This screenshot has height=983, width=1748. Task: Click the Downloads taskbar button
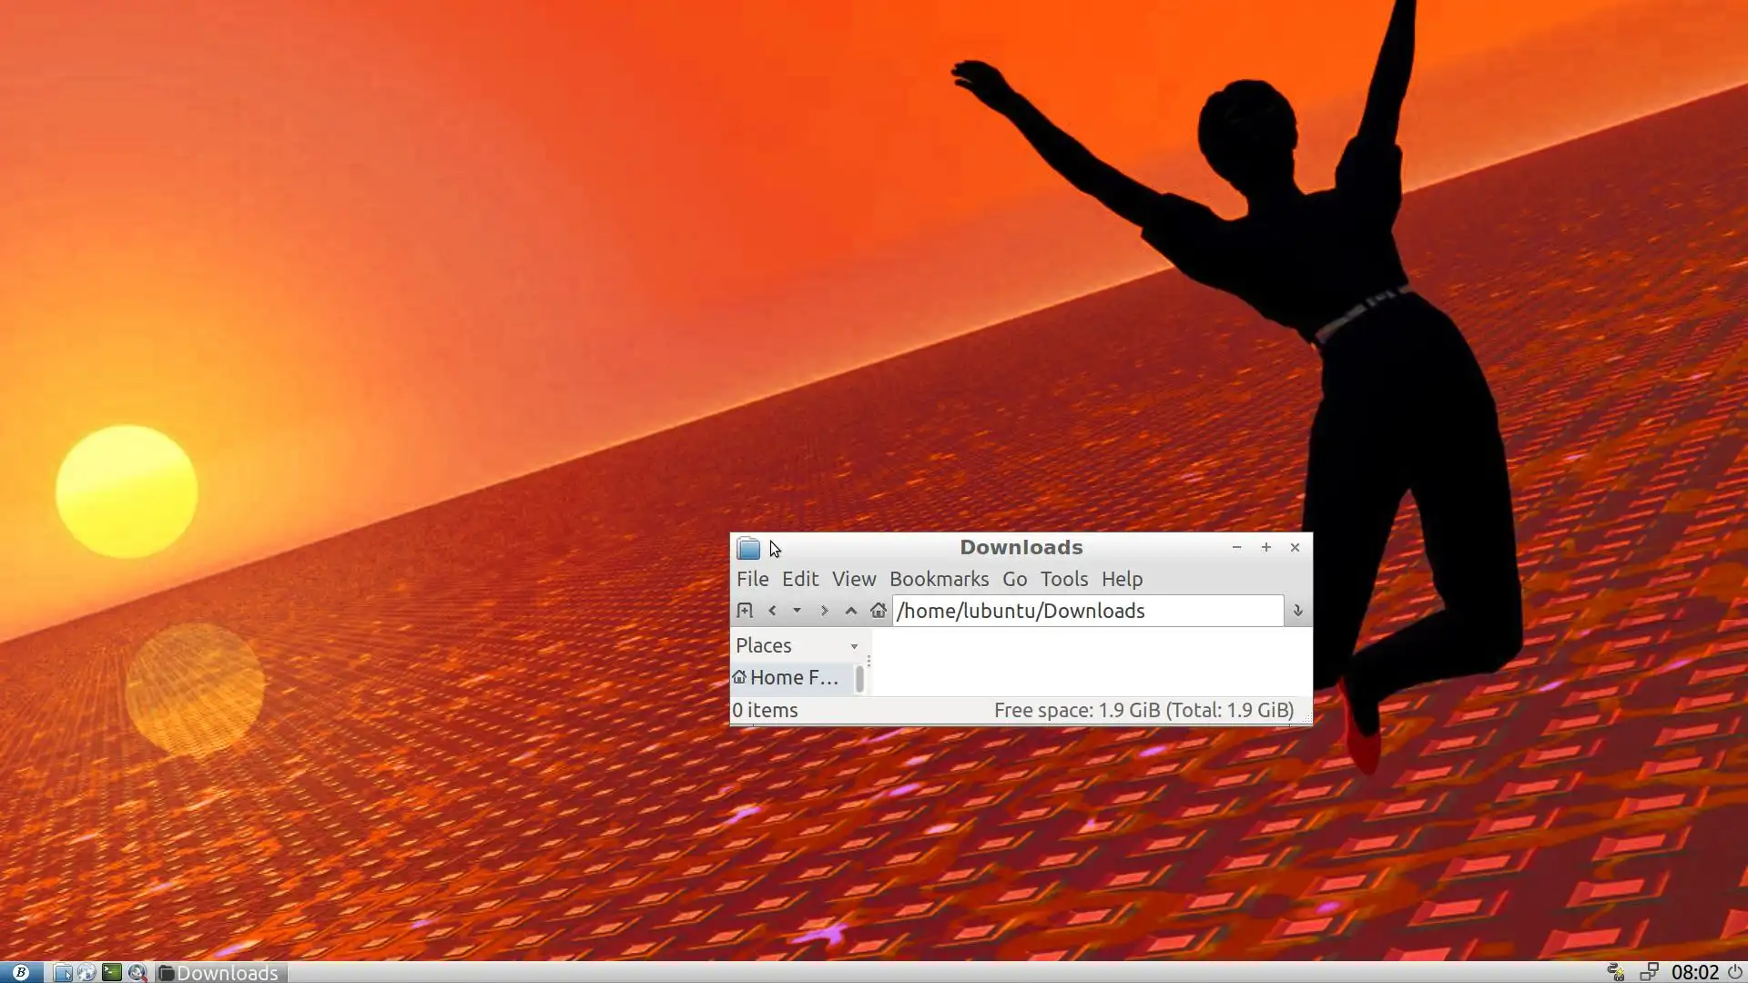pyautogui.click(x=220, y=972)
